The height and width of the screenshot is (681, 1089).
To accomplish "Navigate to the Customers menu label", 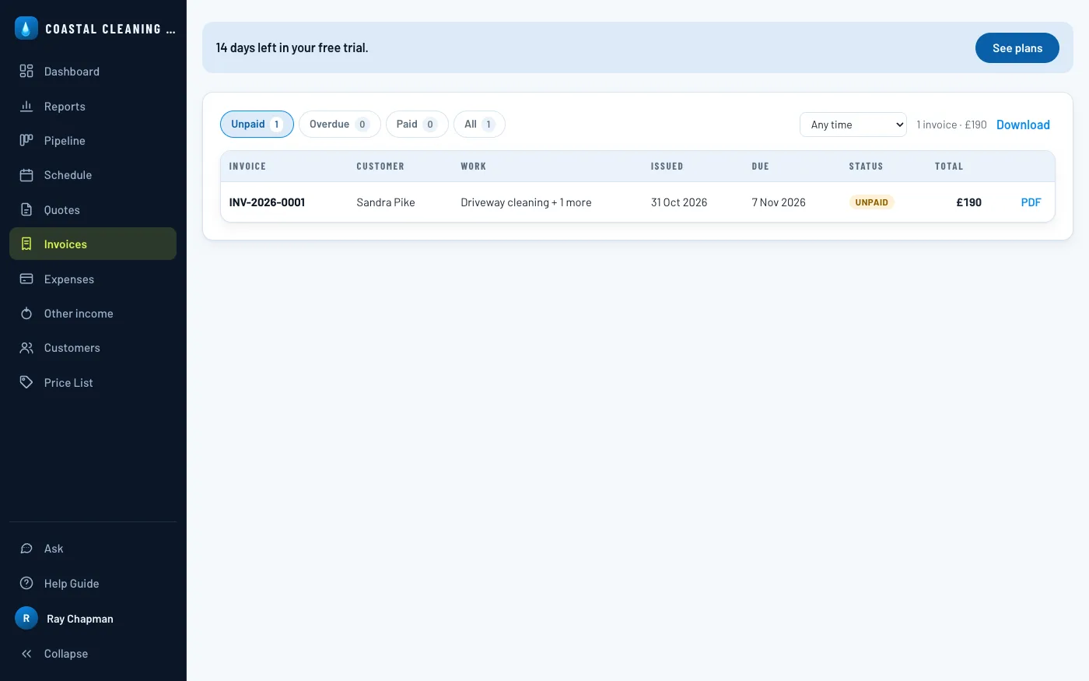I will (x=72, y=348).
